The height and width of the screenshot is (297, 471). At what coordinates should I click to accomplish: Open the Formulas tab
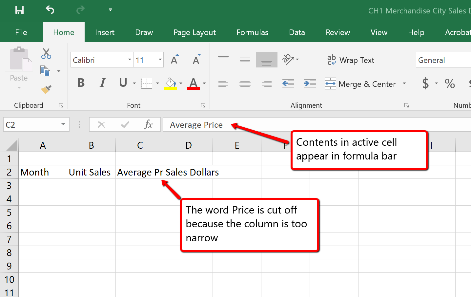(x=252, y=32)
